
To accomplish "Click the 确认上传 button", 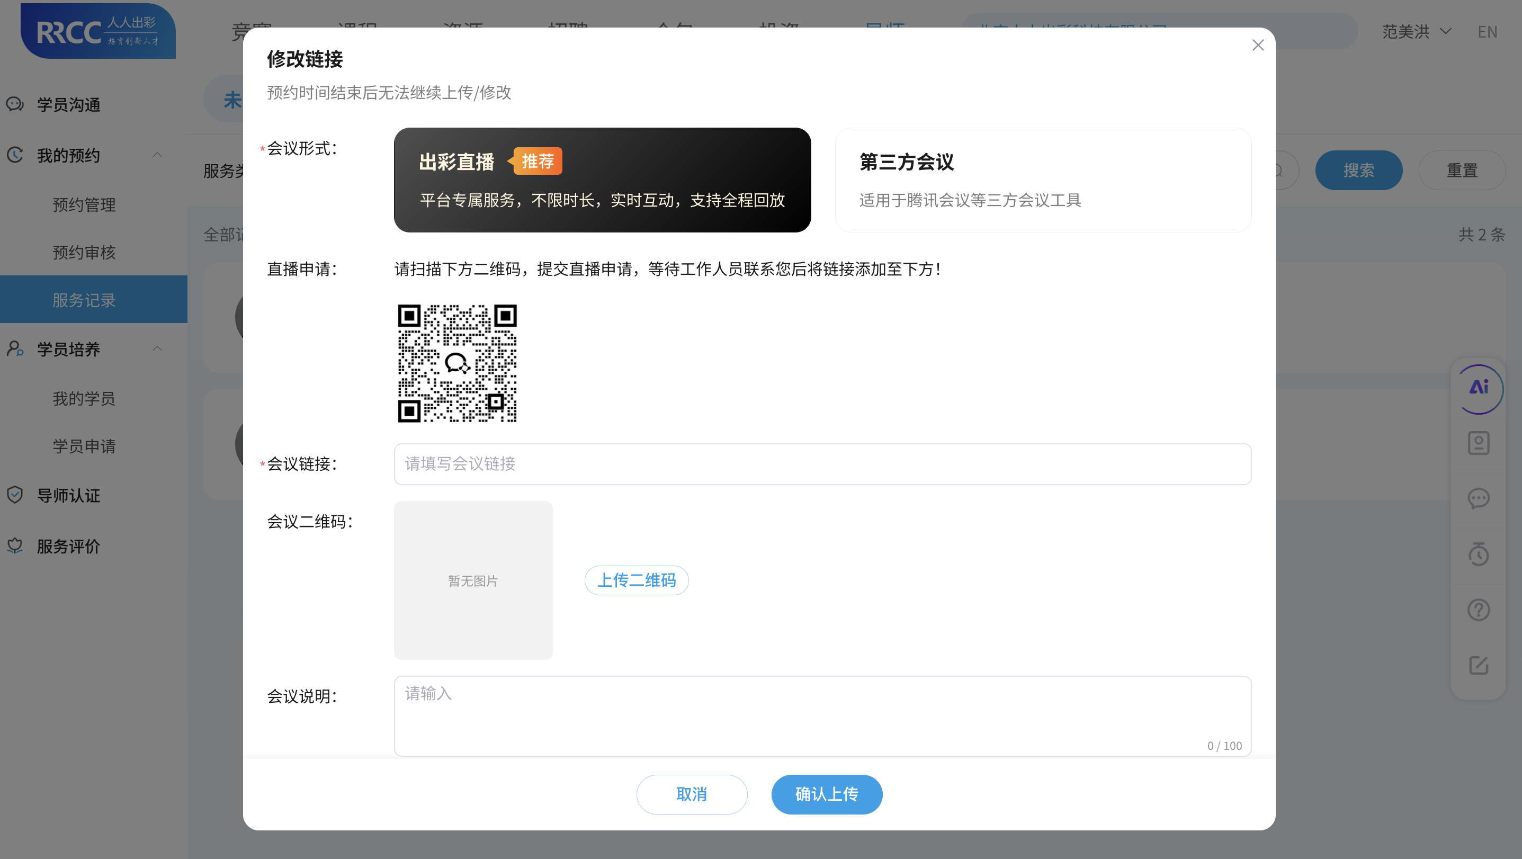I will 827,794.
